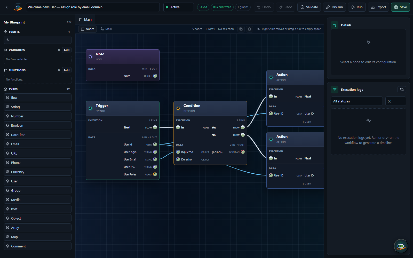Select the Number type

point(37,116)
